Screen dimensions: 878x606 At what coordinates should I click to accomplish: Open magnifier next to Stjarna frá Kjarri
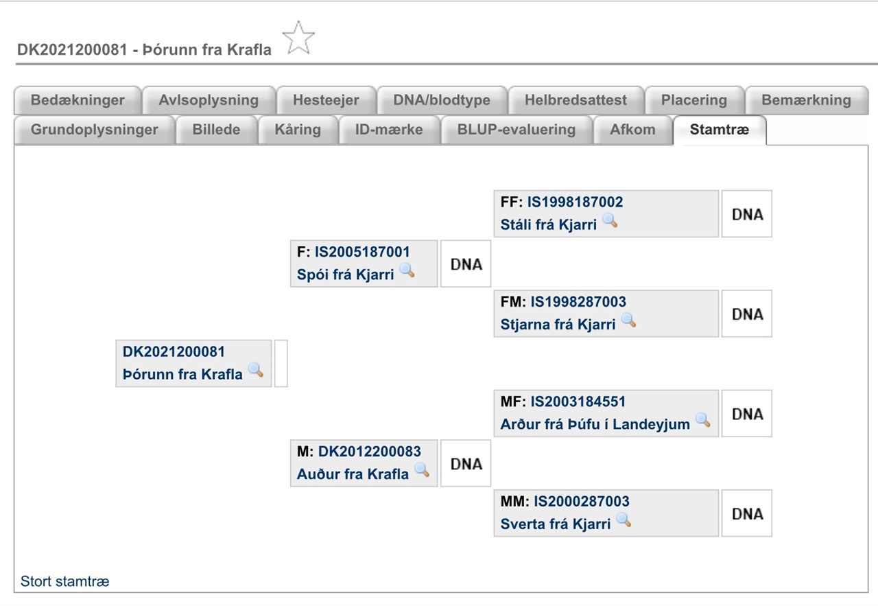click(x=628, y=321)
